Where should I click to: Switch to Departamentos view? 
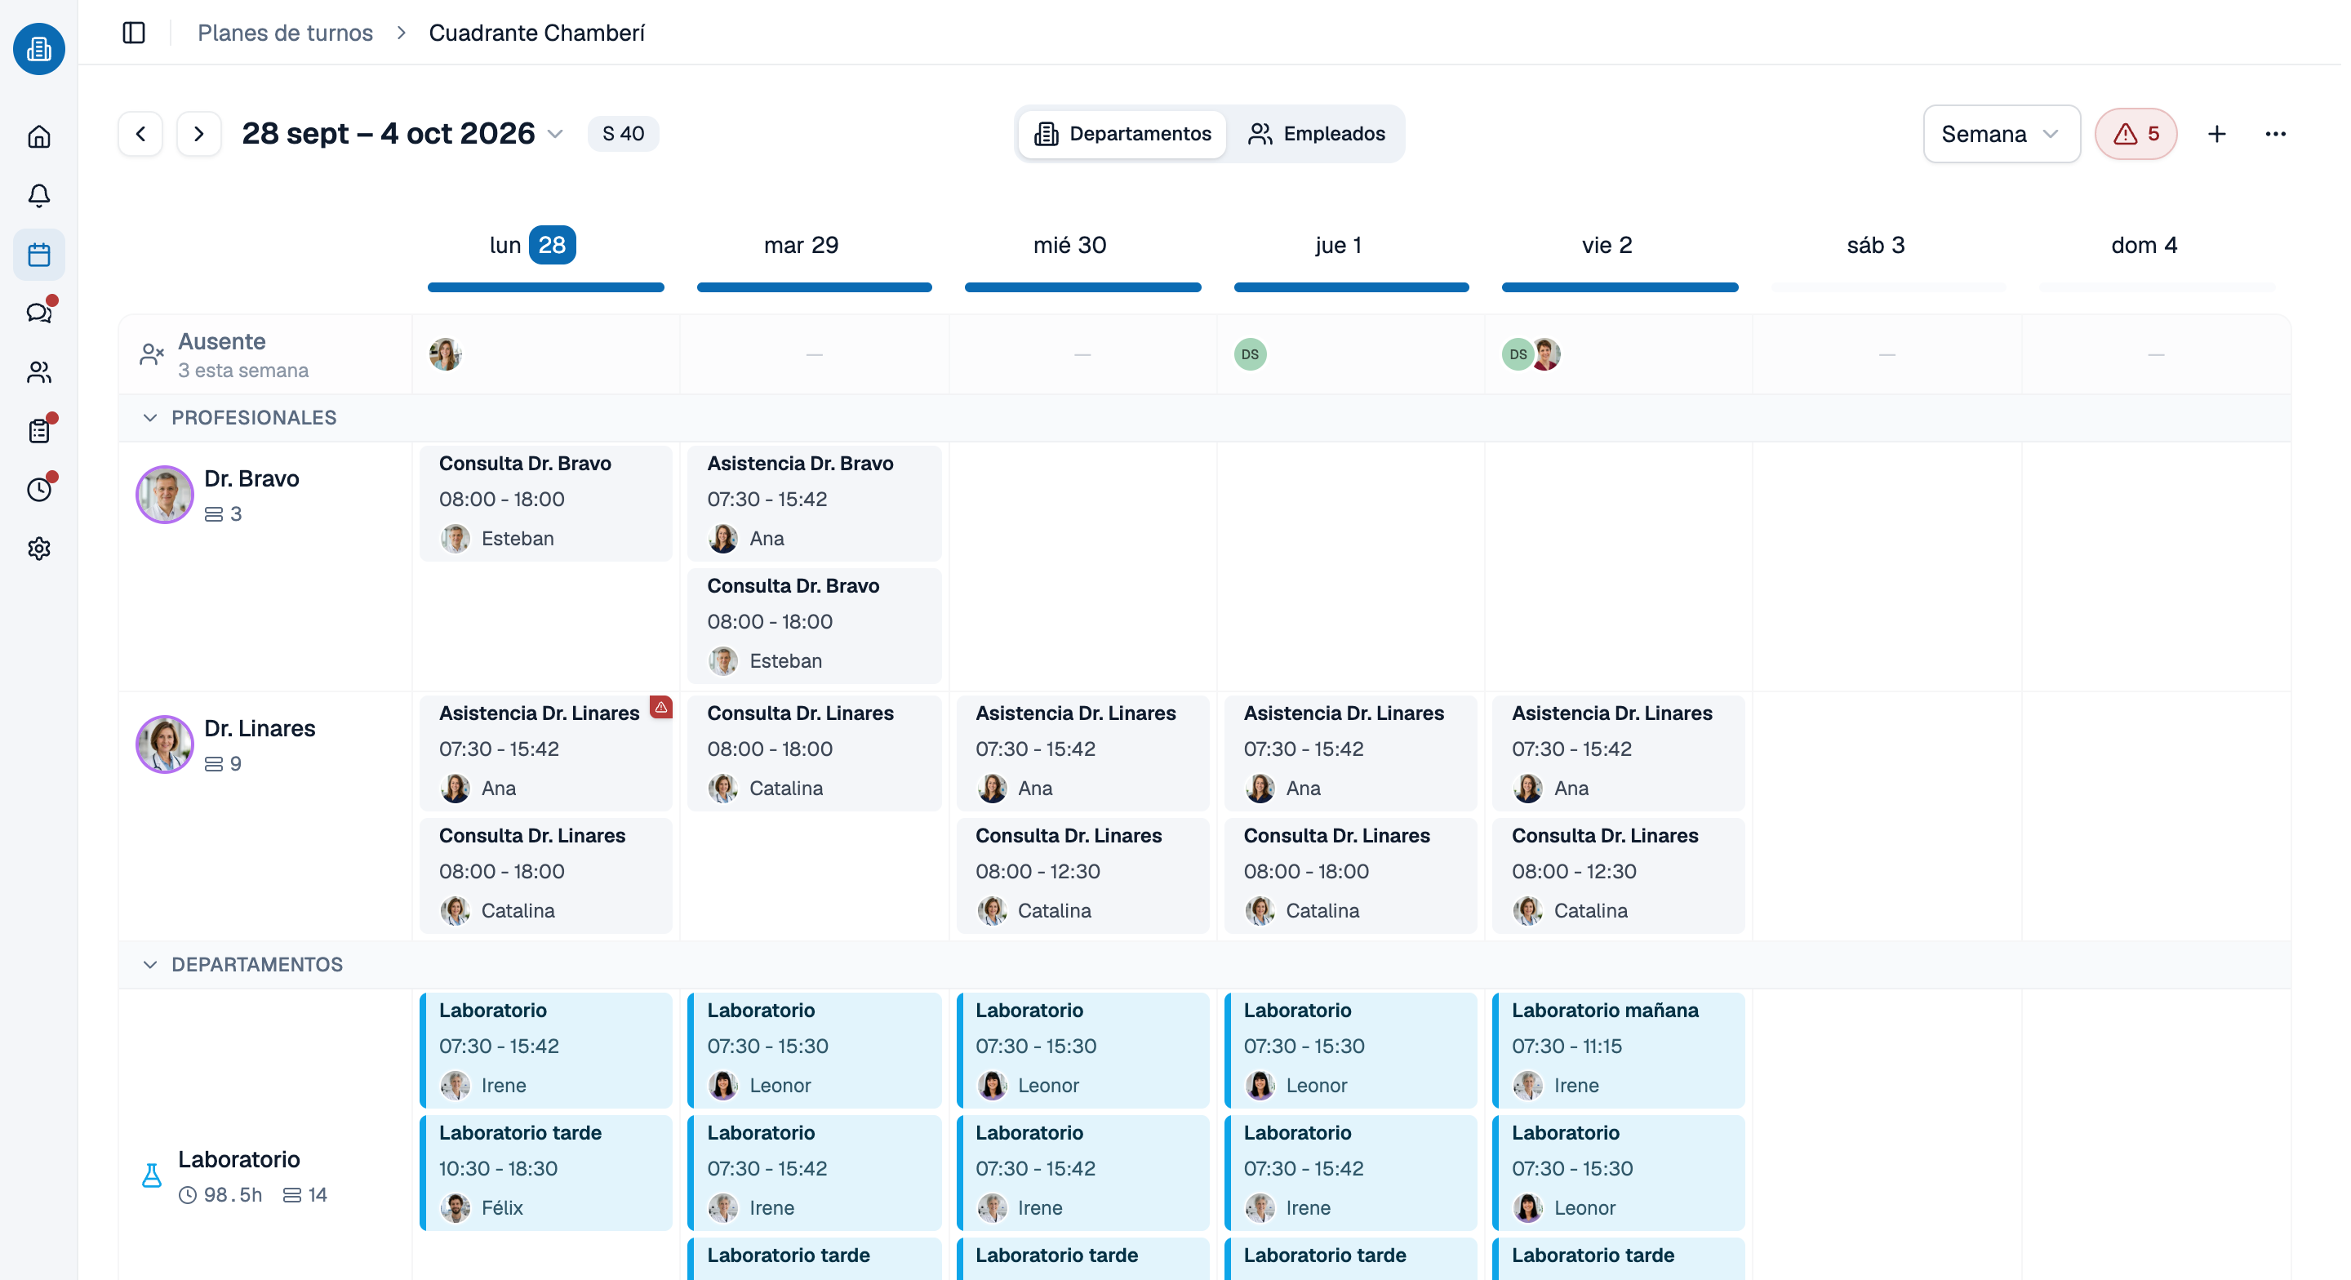pos(1122,134)
